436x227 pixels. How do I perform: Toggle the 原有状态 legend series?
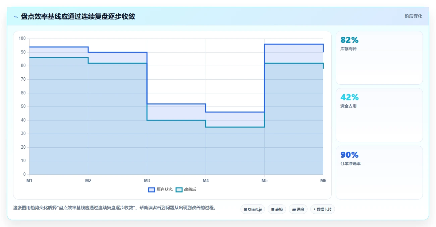(x=160, y=190)
